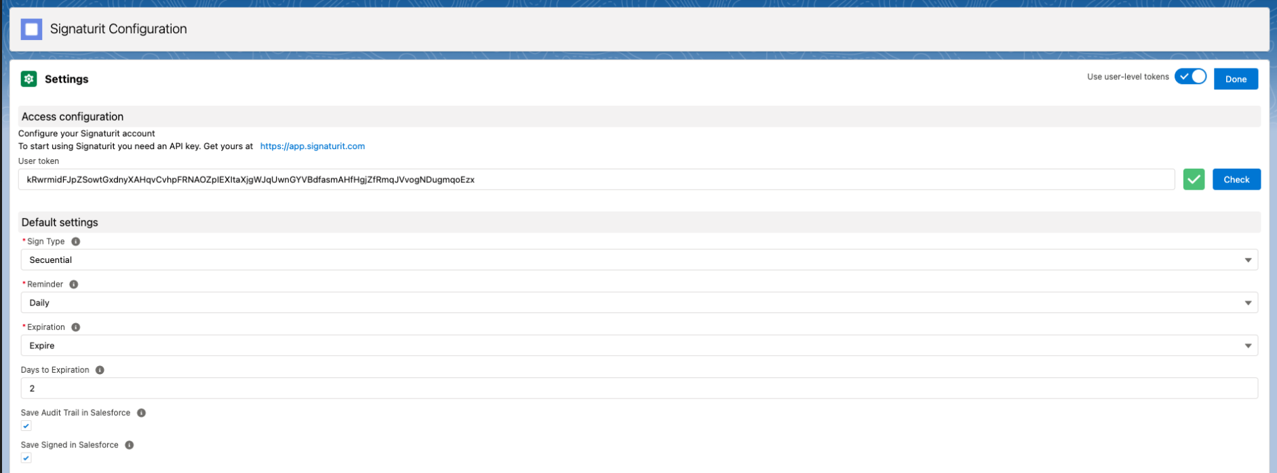Show info tooltip for Expiration
Screen dimensions: 1277x473
tap(76, 327)
